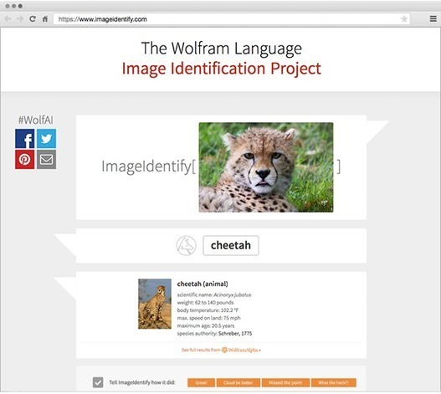Rate the result as Great!

pos(201,382)
